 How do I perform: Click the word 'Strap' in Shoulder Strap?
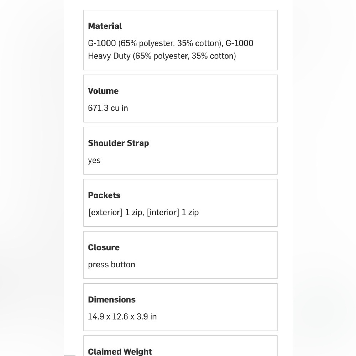tap(138, 143)
